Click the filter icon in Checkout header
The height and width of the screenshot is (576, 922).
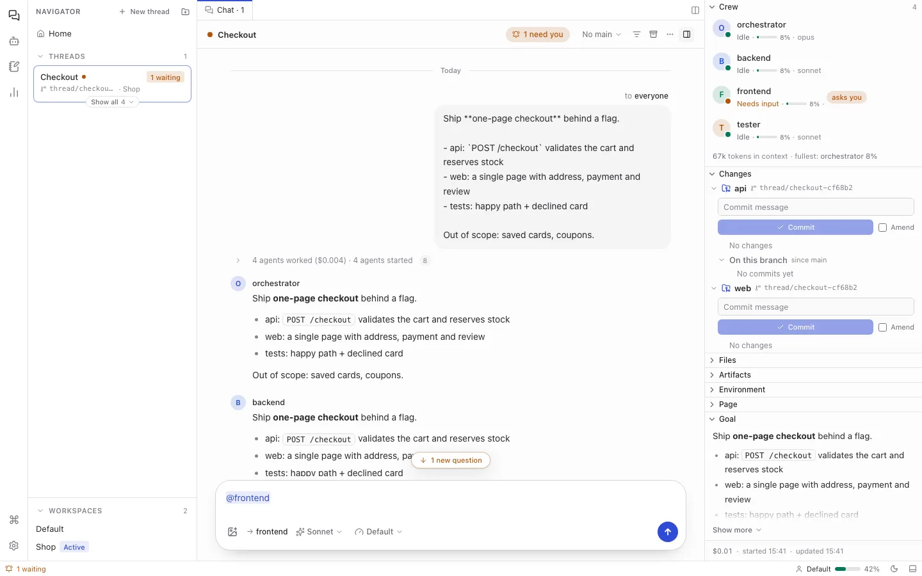[x=636, y=35]
